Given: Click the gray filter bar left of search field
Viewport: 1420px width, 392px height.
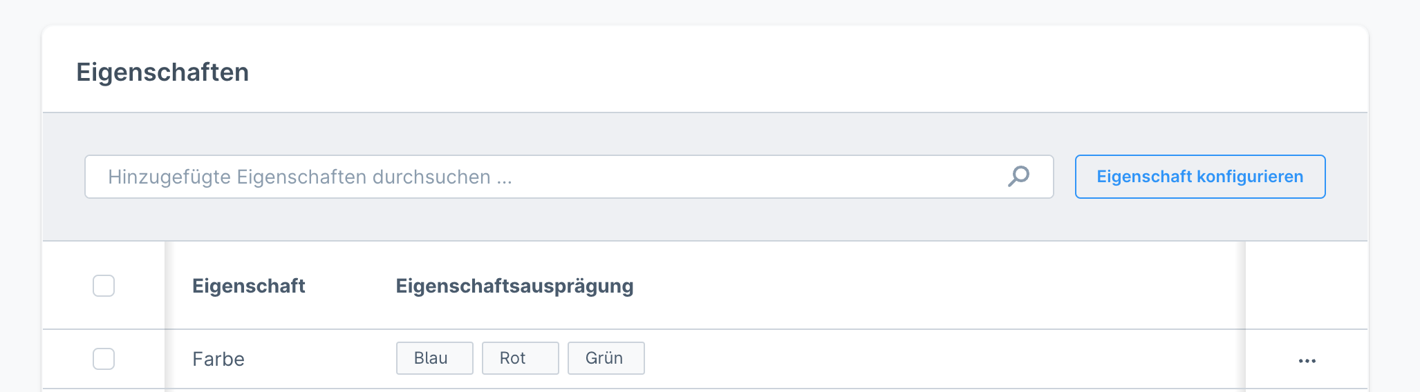Looking at the screenshot, I should pyautogui.click(x=64, y=177).
